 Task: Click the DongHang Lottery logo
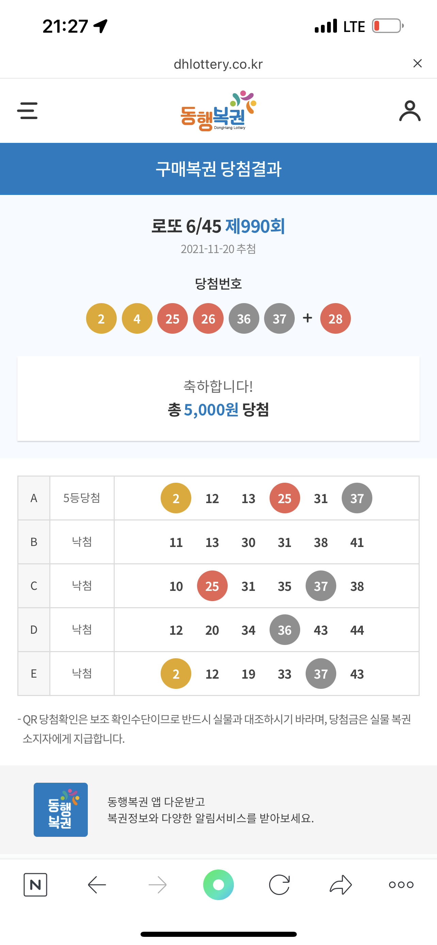tap(218, 111)
